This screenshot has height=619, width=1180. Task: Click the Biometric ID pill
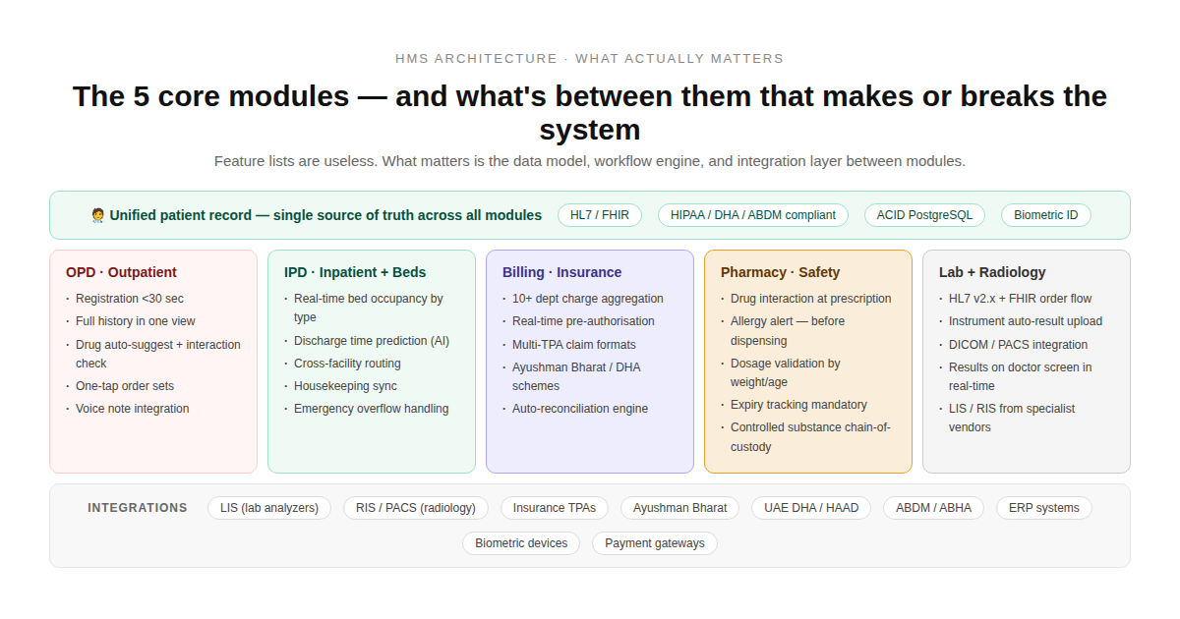coord(1046,215)
